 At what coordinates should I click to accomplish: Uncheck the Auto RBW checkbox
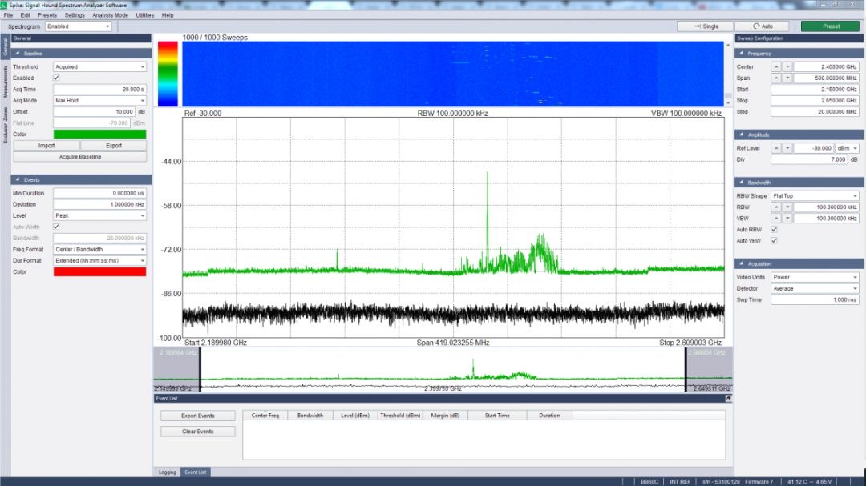774,230
